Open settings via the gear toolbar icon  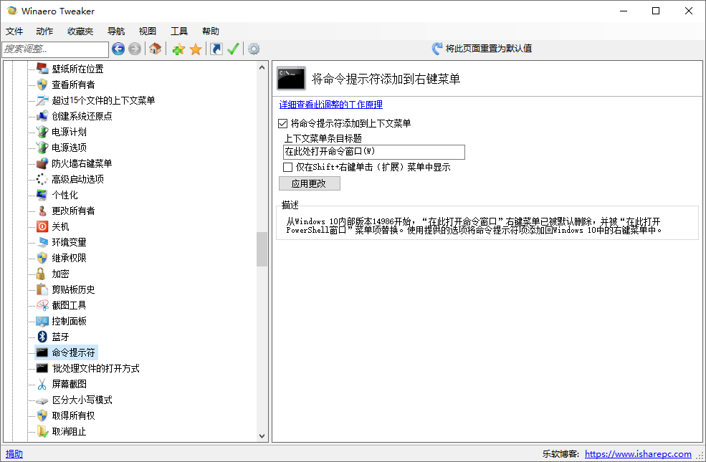(254, 49)
